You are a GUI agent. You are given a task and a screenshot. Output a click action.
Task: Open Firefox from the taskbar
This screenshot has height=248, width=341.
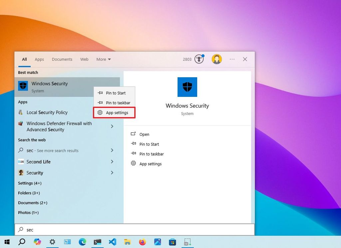pyautogui.click(x=143, y=242)
